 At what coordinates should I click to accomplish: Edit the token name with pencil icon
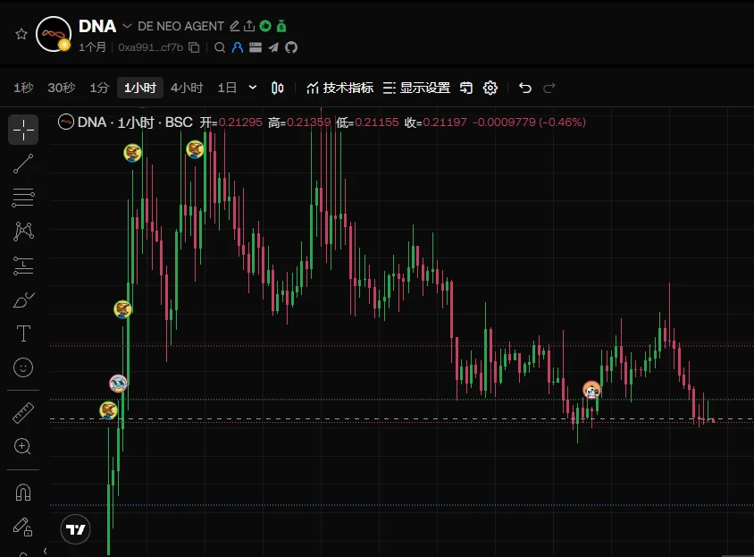pyautogui.click(x=235, y=26)
